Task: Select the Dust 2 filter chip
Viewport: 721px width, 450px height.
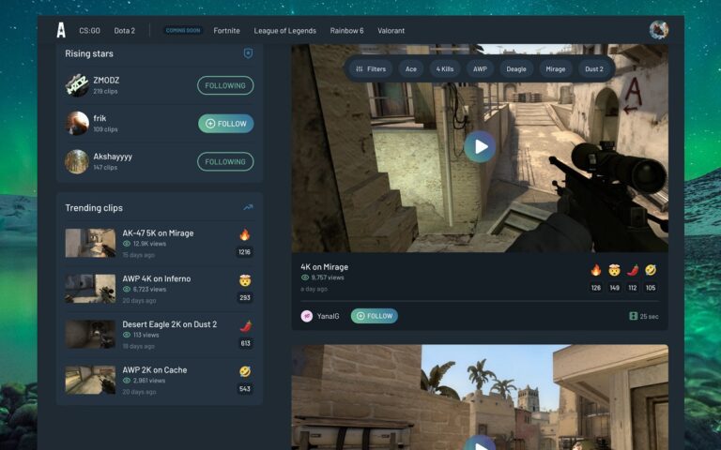Action: [594, 68]
